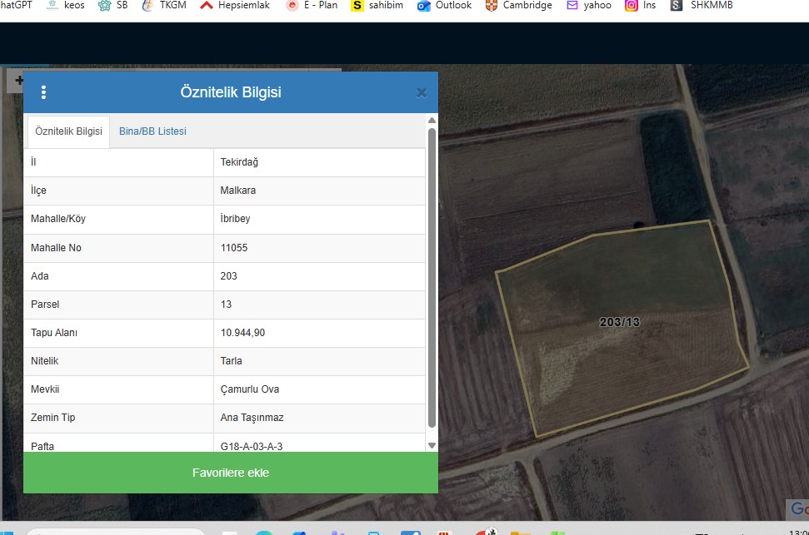Open the sahibim bookmark

pos(378,5)
